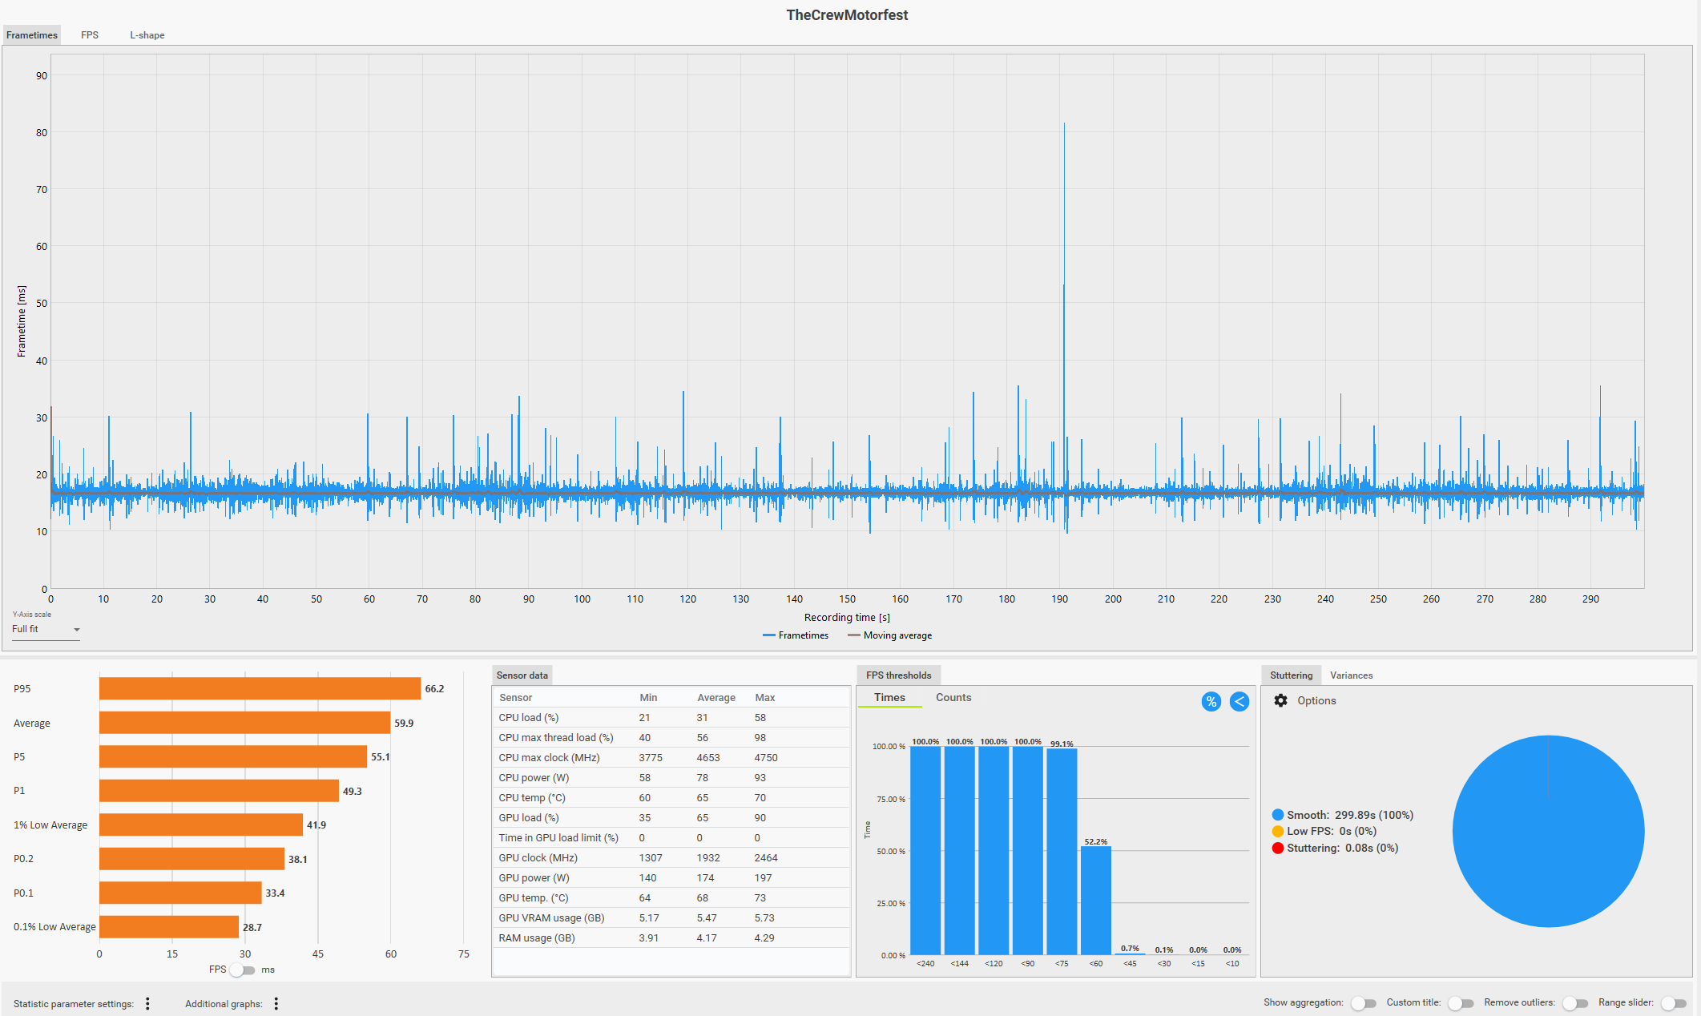Open the Variances tab

click(1351, 675)
